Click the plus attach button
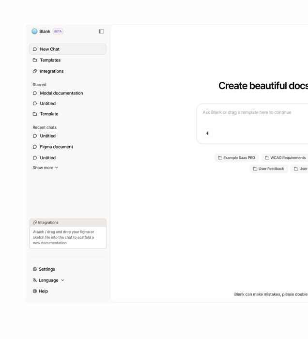The height and width of the screenshot is (339, 308). coord(207,133)
